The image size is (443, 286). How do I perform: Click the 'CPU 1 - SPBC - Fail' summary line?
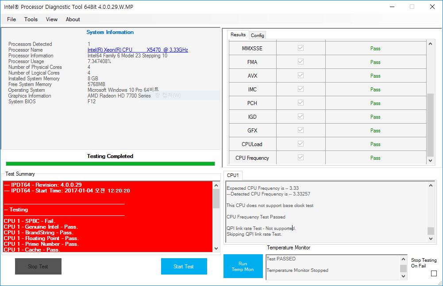[x=29, y=221]
